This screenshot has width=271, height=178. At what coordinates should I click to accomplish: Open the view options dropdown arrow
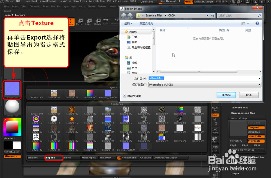click(x=248, y=23)
